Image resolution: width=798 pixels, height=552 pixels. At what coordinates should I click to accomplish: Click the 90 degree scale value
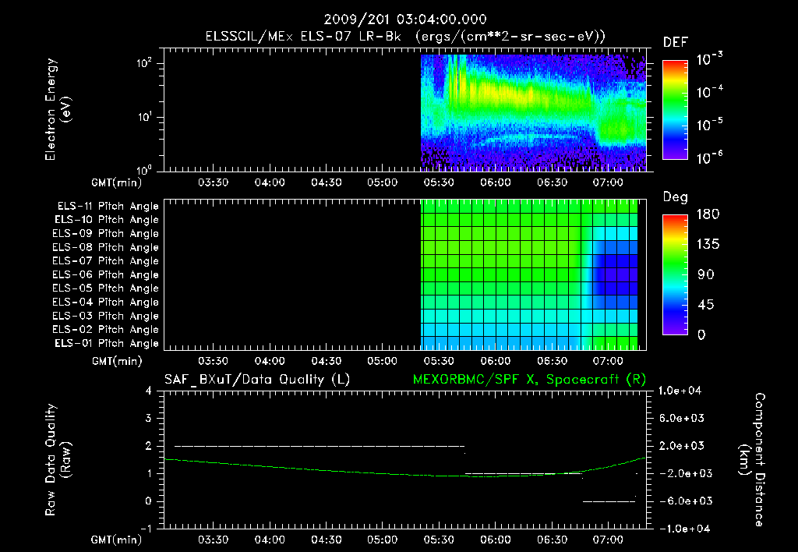click(705, 274)
